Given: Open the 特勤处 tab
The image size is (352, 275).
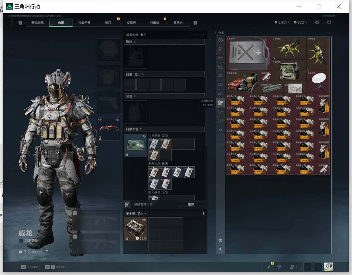Looking at the screenshot, I should tap(154, 23).
